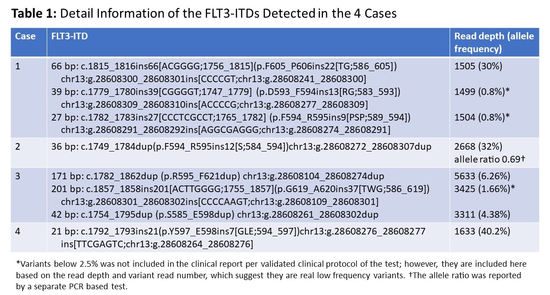550x295 pixels.
Task: Click the 36 bp duplication entry
Action: click(x=241, y=147)
